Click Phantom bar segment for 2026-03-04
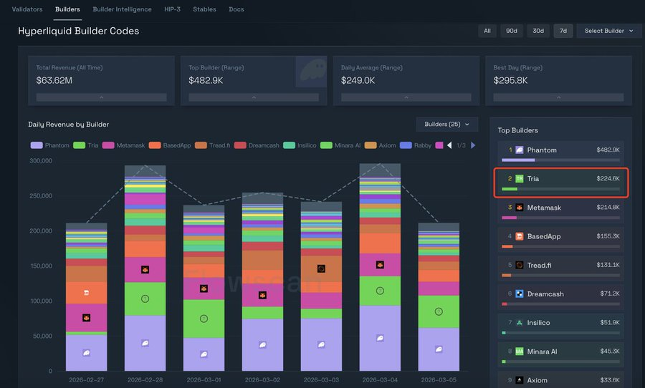Screen dimensions: 645x388 click(x=380, y=338)
